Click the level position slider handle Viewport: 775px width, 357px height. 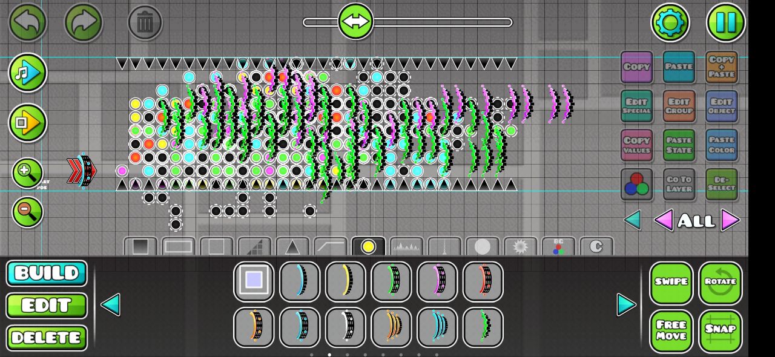[355, 22]
